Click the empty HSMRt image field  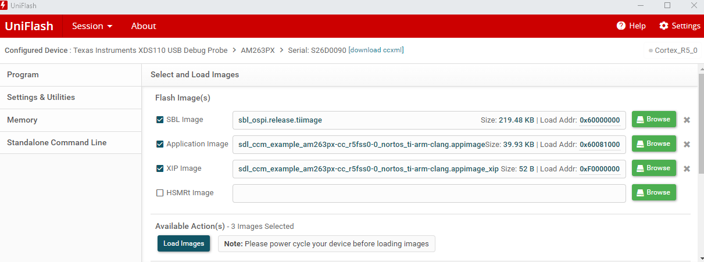point(429,193)
